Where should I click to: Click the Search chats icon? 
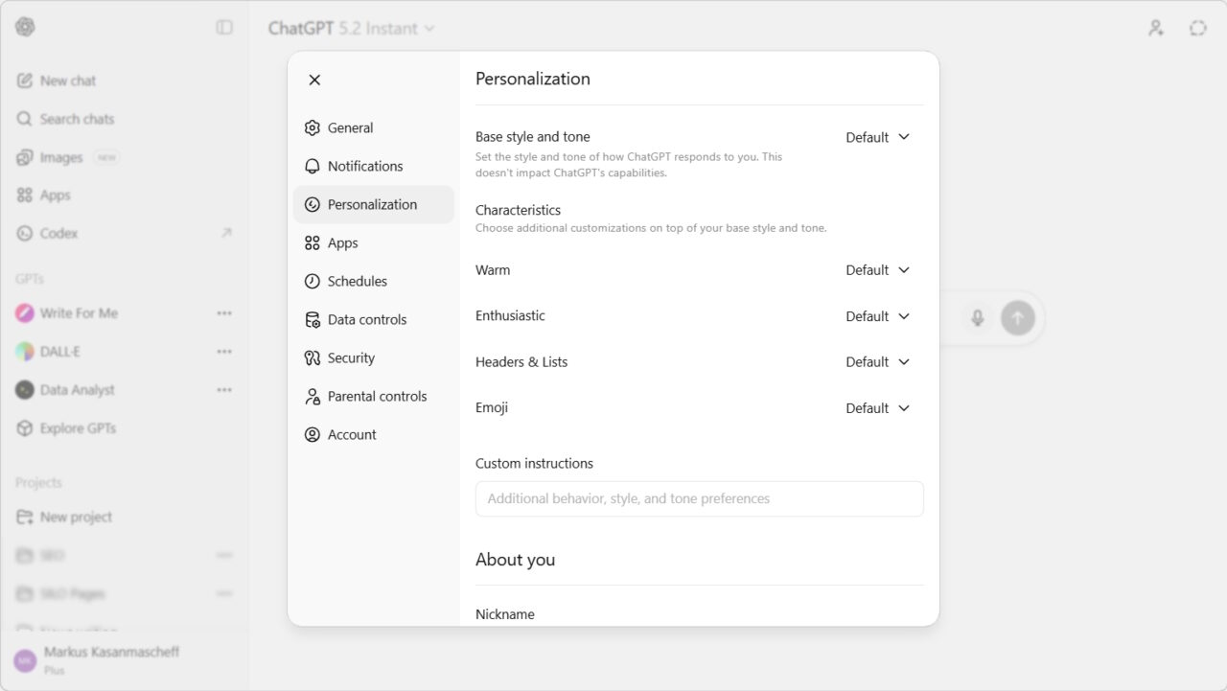(24, 119)
